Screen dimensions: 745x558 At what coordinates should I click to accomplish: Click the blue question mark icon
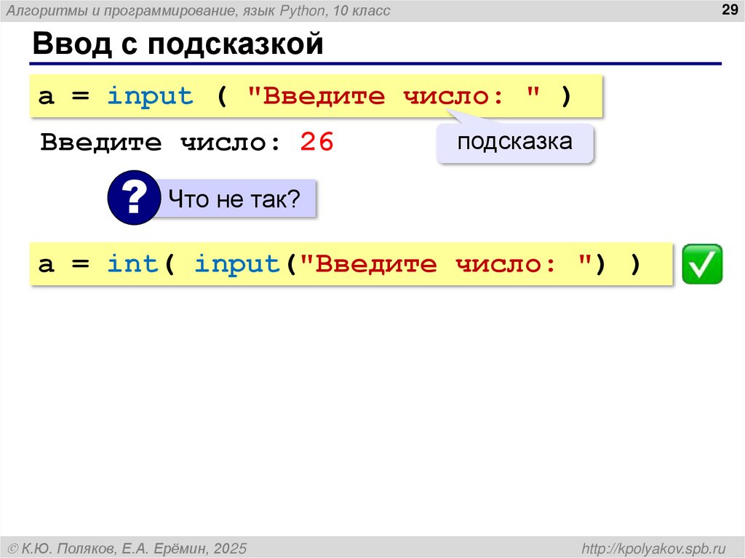(135, 197)
